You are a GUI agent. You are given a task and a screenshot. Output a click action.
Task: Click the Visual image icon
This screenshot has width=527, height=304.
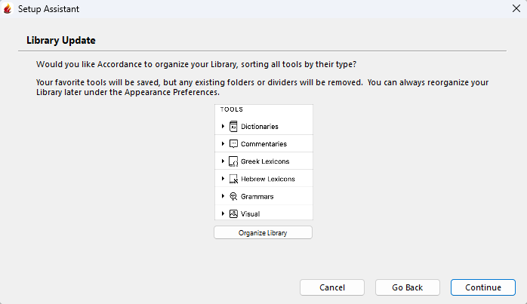click(233, 213)
